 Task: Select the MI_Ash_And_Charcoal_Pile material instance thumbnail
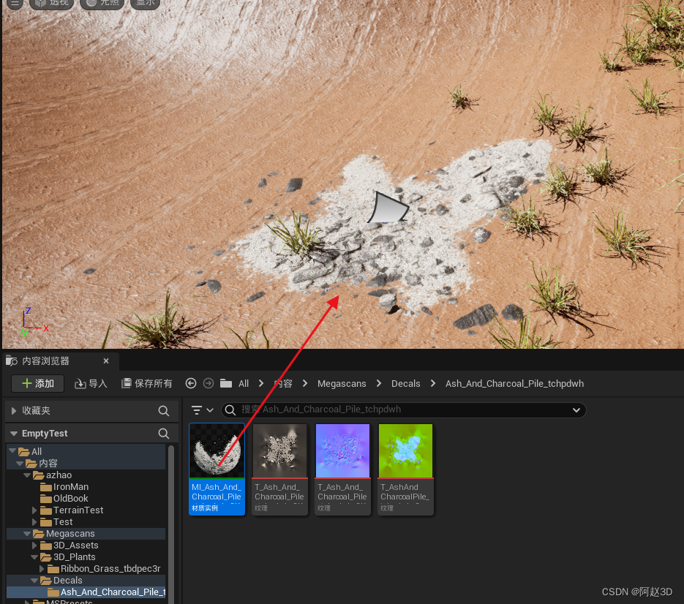coord(217,450)
